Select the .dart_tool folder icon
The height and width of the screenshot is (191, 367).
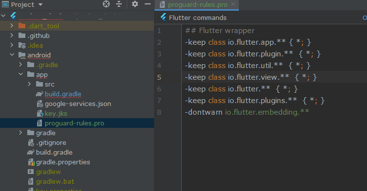22,26
